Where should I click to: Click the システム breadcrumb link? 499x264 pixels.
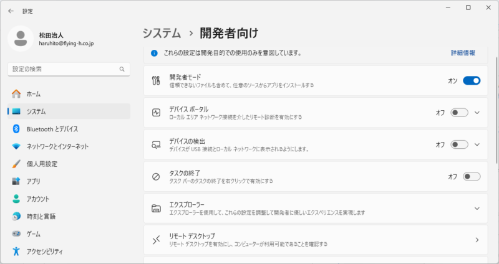click(162, 33)
